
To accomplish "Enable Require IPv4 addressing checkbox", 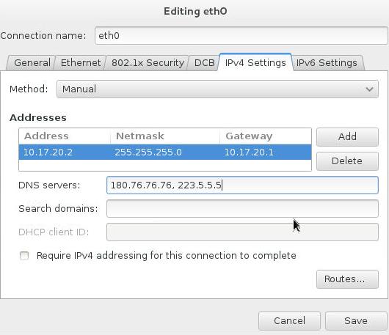I will 24,255.
